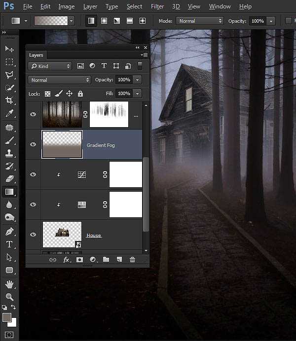Click the foreground color swatch
Image resolution: width=296 pixels, height=341 pixels.
click(7, 317)
